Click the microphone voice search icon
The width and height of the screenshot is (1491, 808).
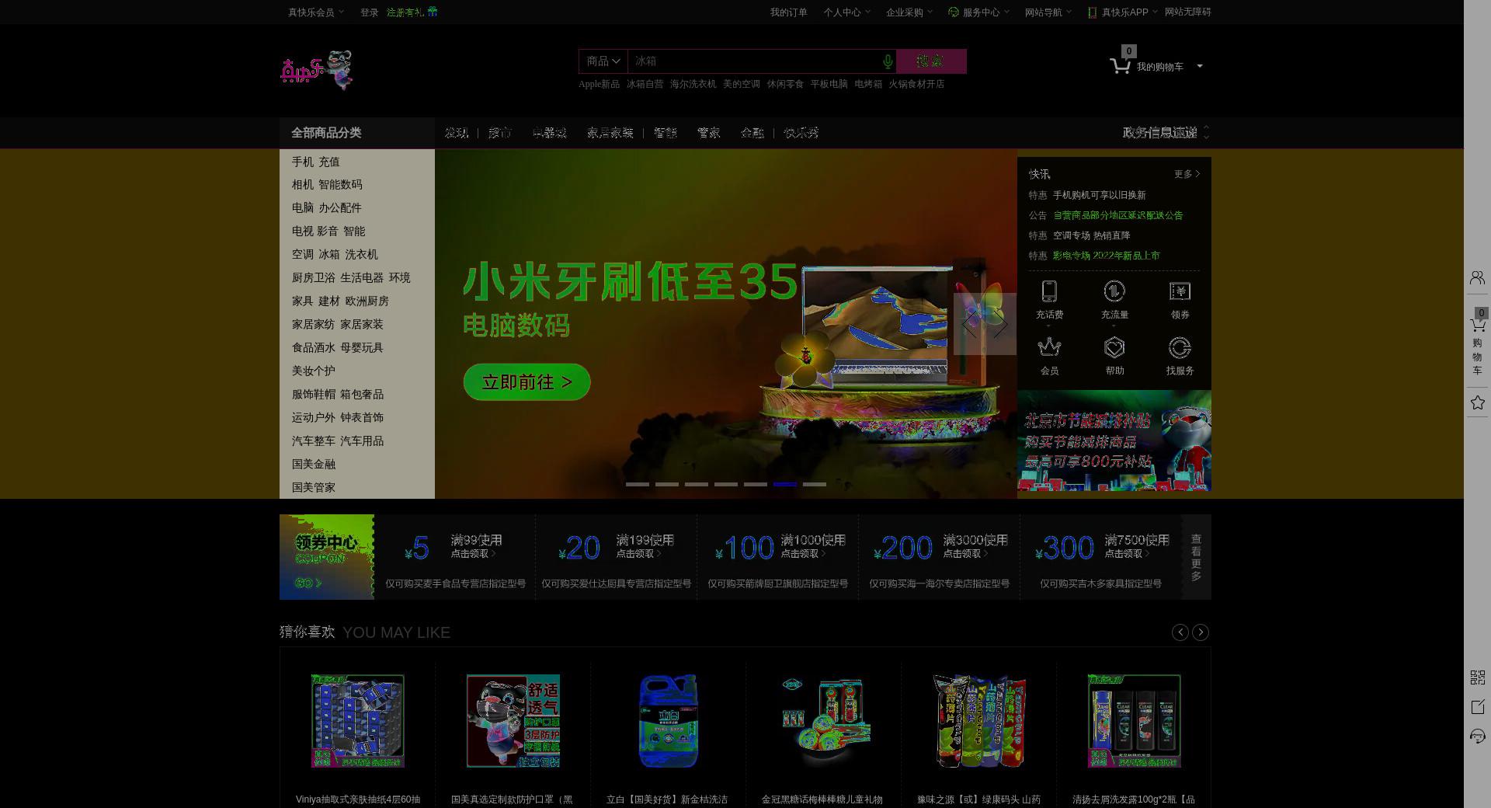[887, 61]
